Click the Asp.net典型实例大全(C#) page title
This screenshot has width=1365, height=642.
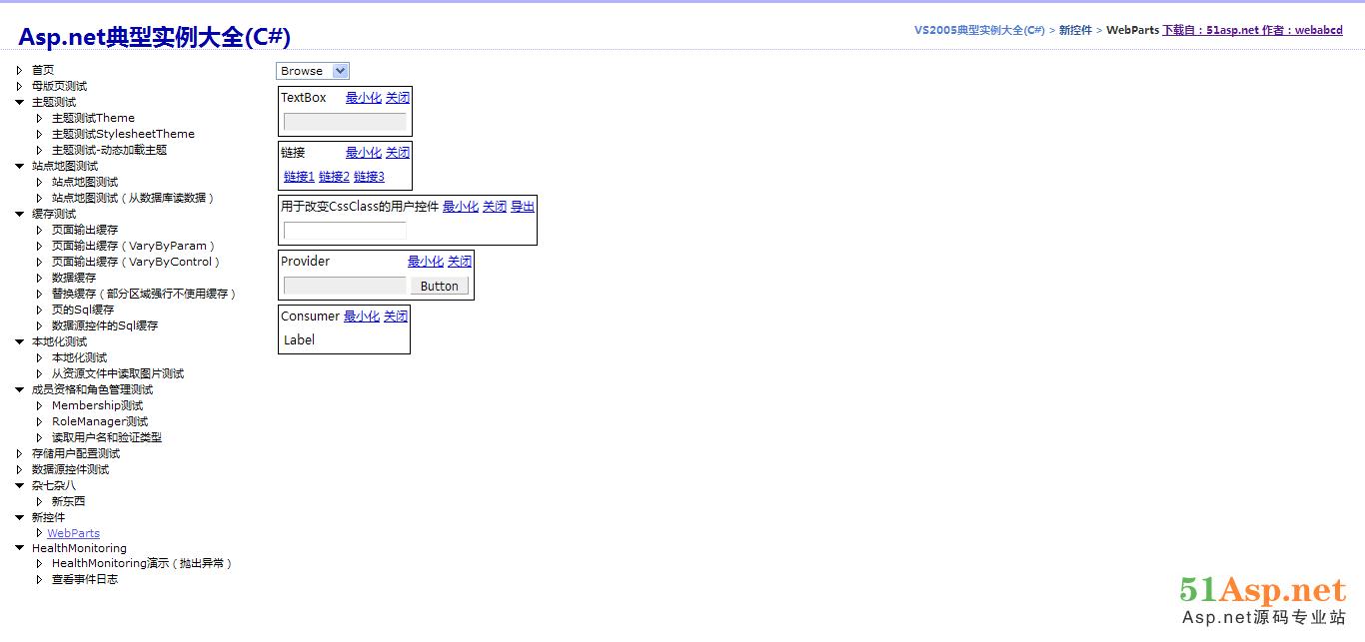(155, 37)
